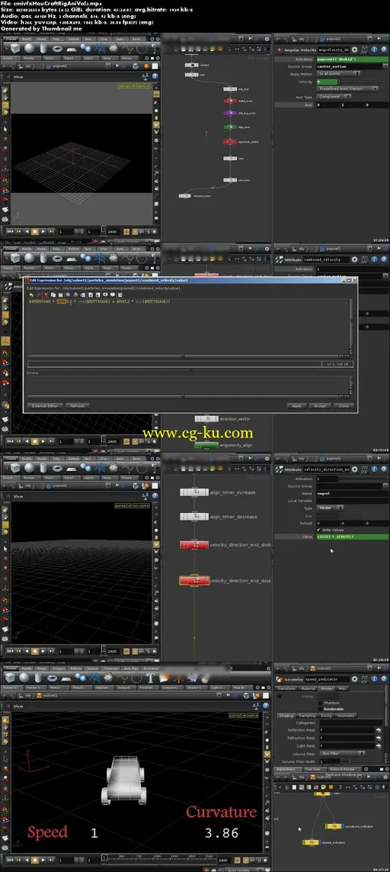Select the Circle shelf tool in the bottom frame
Image resolution: width=390 pixels, height=872 pixels.
[x=136, y=678]
